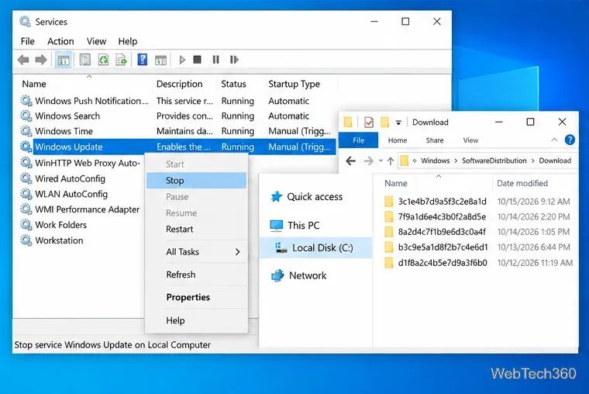Click the Explorer Back arrow button

coord(351,161)
